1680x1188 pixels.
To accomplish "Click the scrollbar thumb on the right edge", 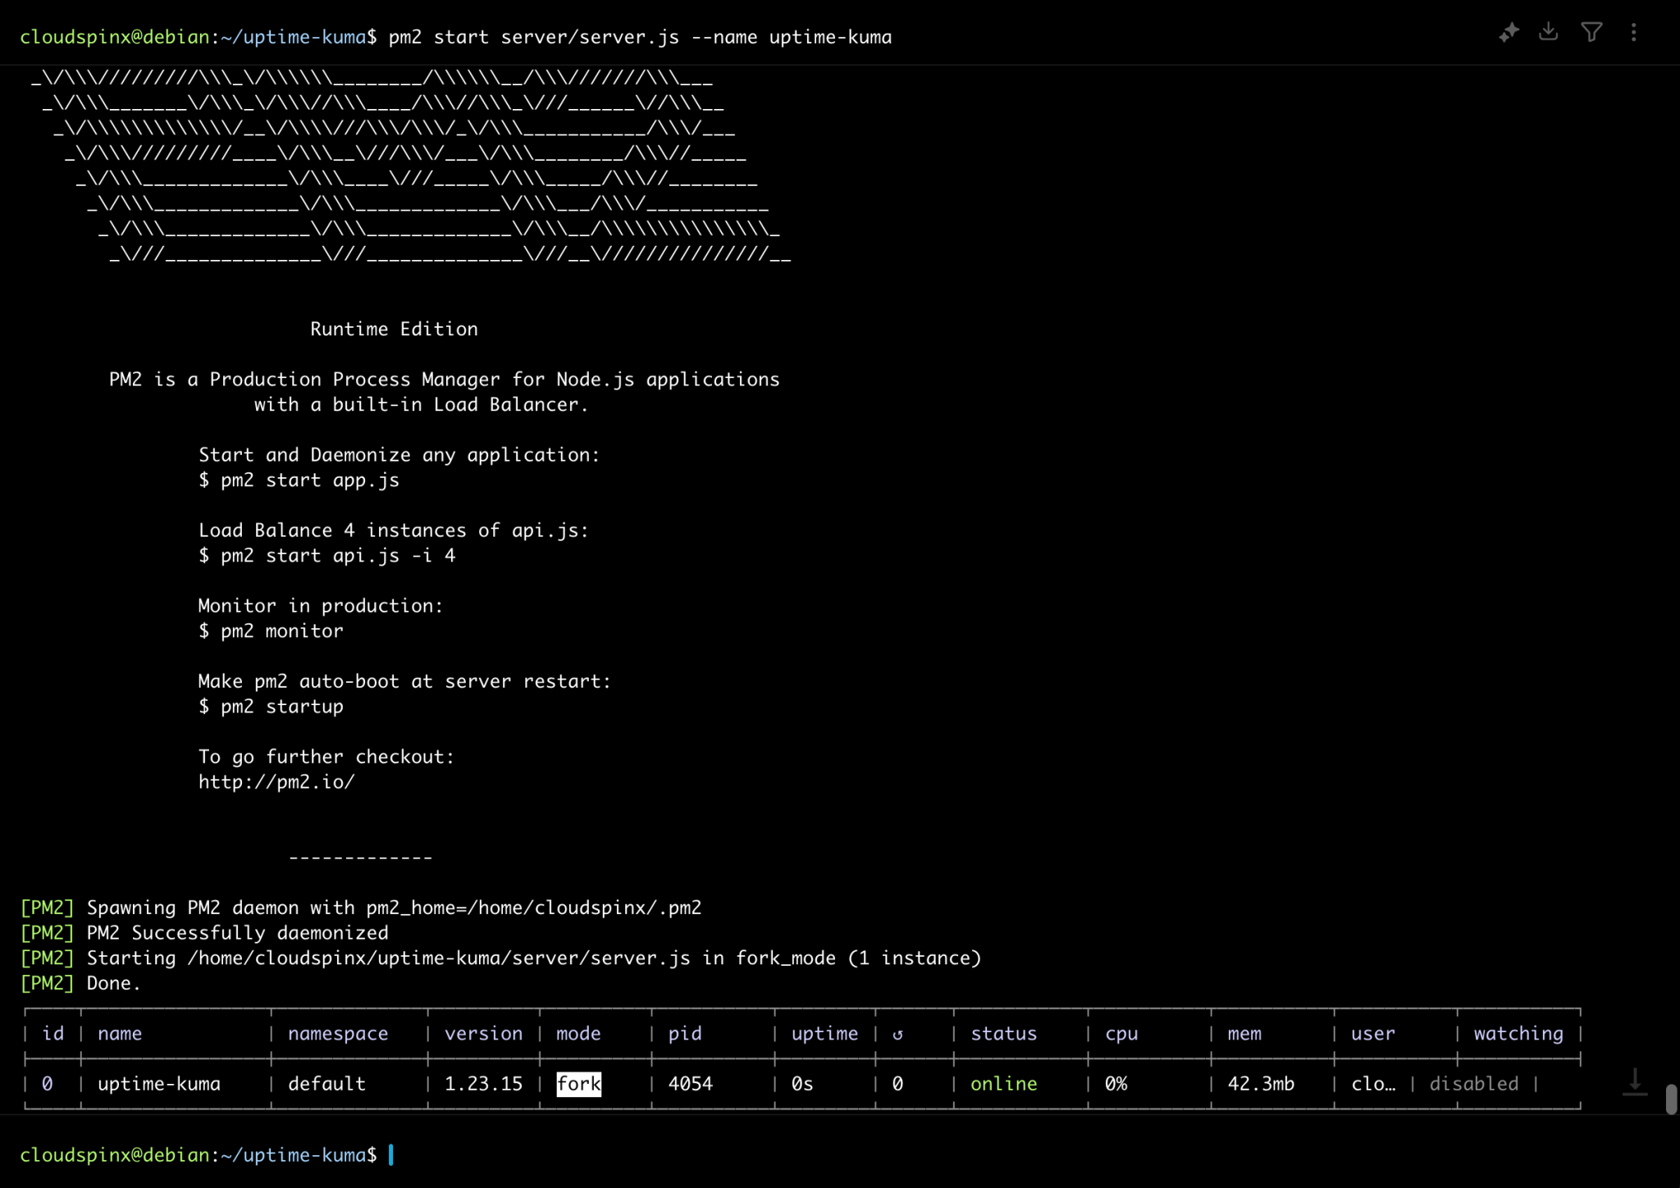I will pos(1670,1099).
